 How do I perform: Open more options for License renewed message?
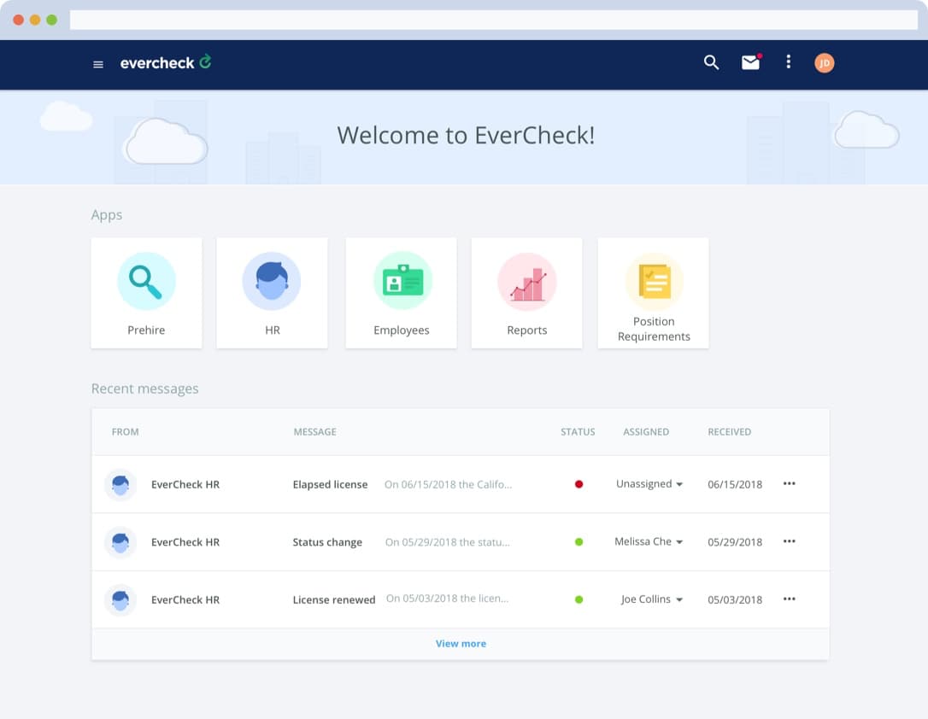click(x=790, y=599)
